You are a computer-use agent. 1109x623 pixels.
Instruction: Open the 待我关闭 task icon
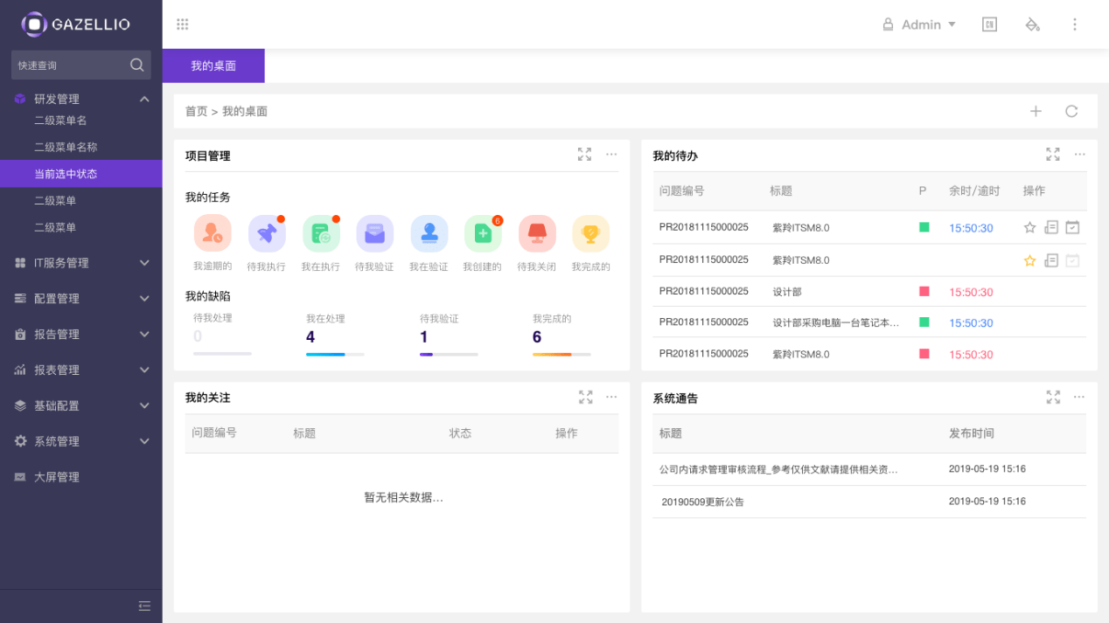(537, 233)
